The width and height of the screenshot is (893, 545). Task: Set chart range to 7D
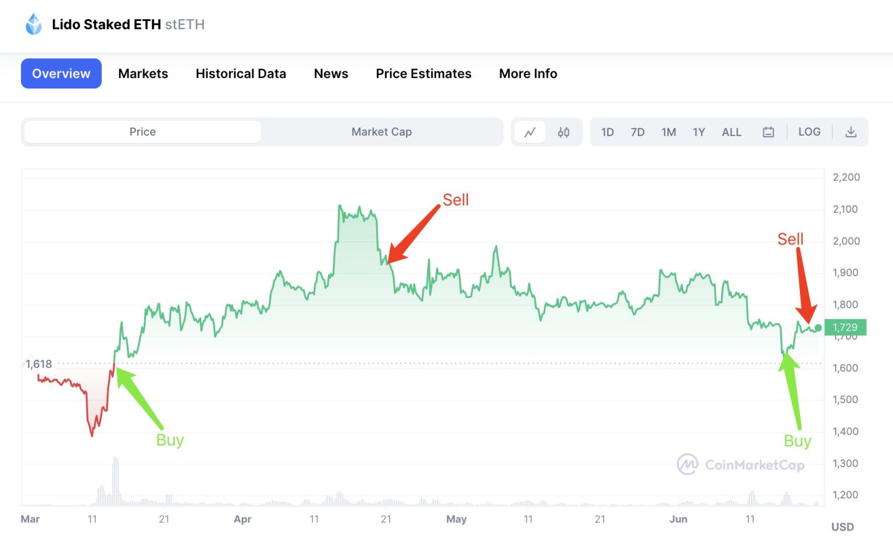click(637, 132)
